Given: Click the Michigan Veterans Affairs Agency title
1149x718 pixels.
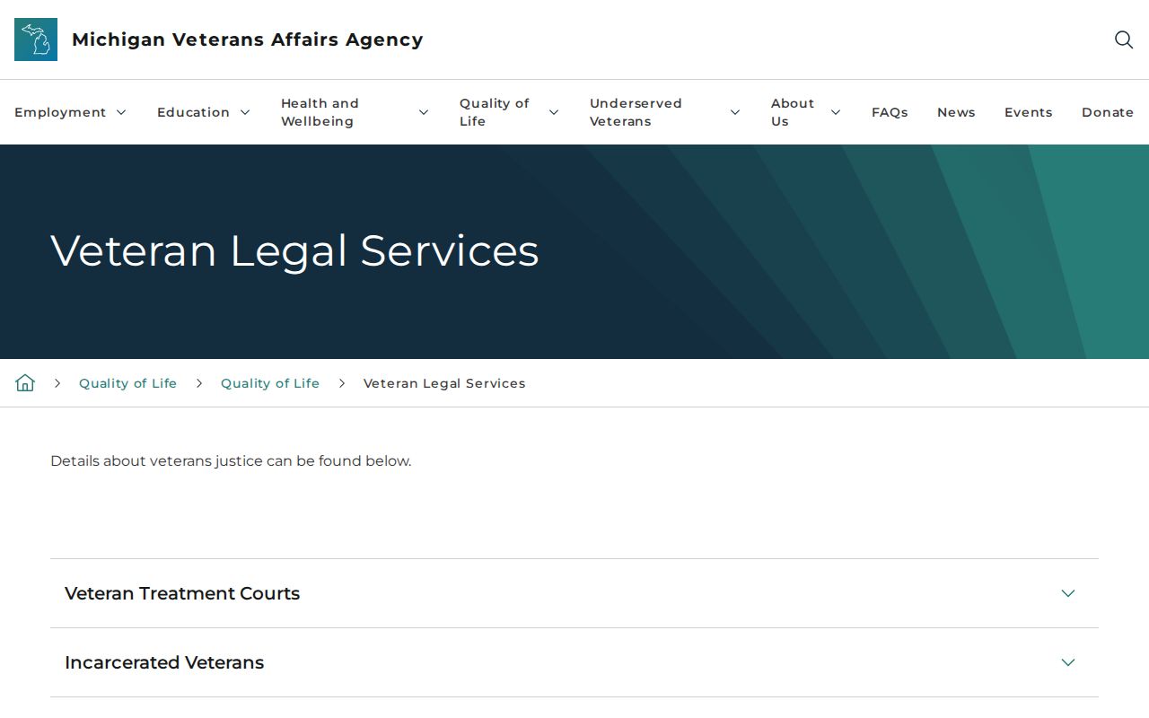Looking at the screenshot, I should tap(248, 39).
